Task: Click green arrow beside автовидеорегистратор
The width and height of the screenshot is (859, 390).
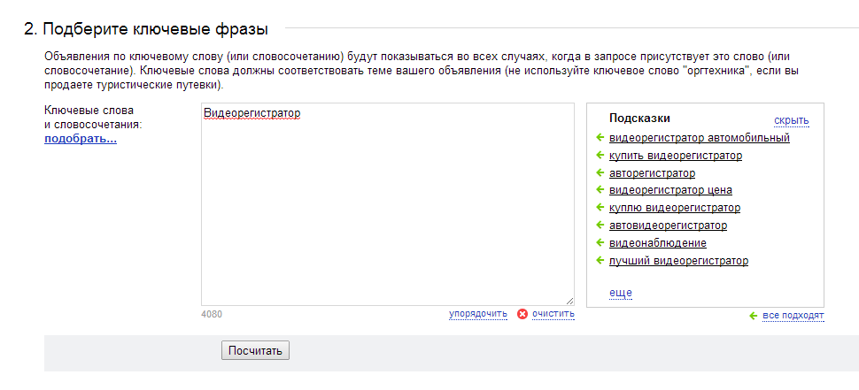Action: pyautogui.click(x=600, y=226)
